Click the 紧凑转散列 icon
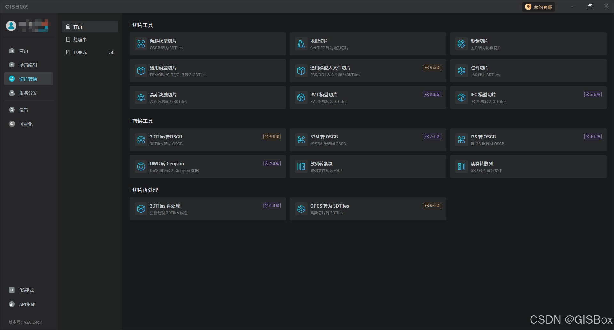The image size is (614, 330). tap(461, 167)
